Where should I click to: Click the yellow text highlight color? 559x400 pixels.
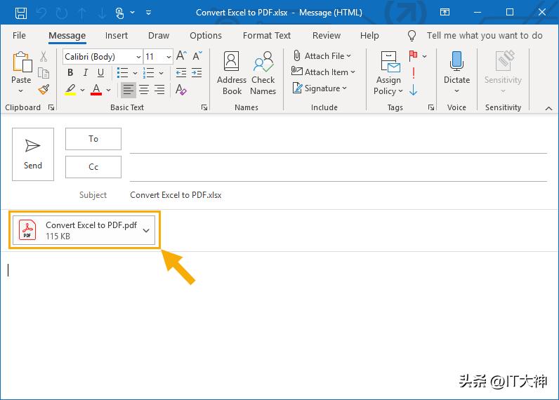[70, 90]
